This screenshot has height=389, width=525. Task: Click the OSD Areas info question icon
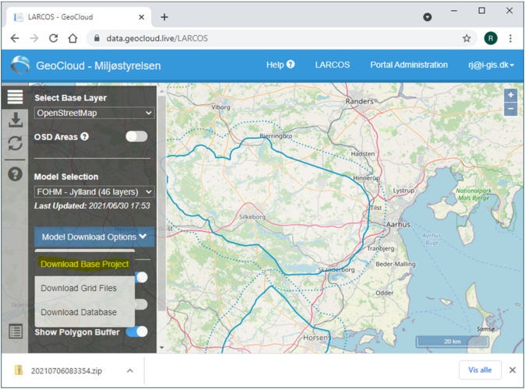click(x=85, y=136)
